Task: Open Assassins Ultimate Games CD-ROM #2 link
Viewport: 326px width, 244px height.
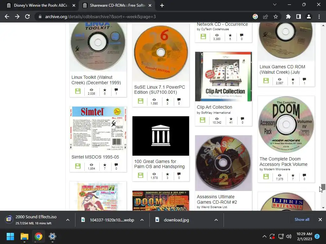Action: point(217,200)
